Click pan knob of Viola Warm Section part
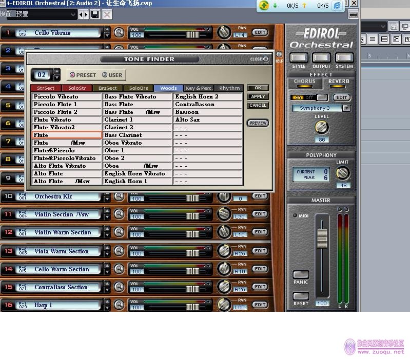Image resolution: width=410 pixels, height=359 pixels. click(224, 251)
